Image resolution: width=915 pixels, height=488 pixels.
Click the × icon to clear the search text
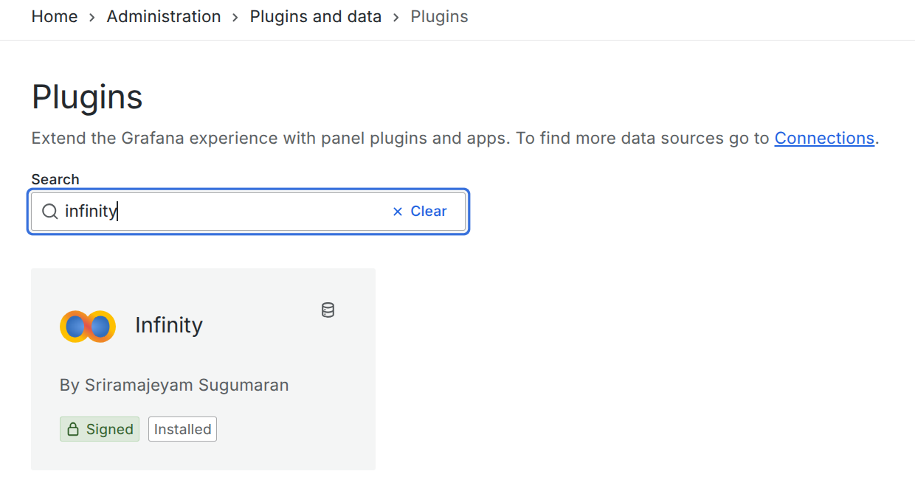click(x=397, y=211)
